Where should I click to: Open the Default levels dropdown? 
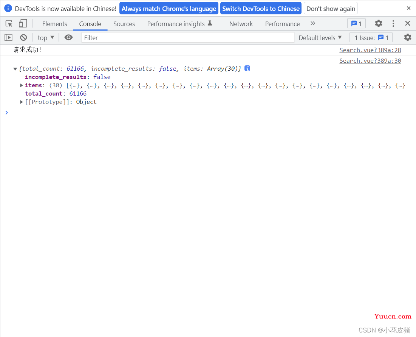point(320,38)
